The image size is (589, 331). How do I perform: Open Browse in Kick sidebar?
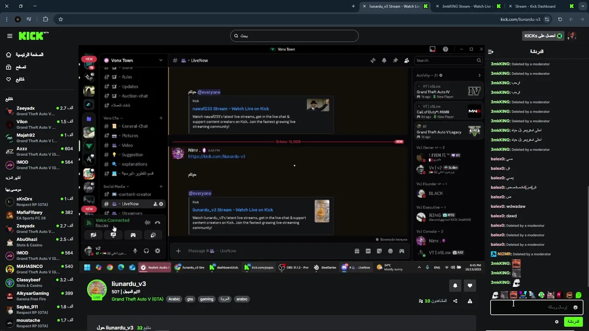pos(16,67)
